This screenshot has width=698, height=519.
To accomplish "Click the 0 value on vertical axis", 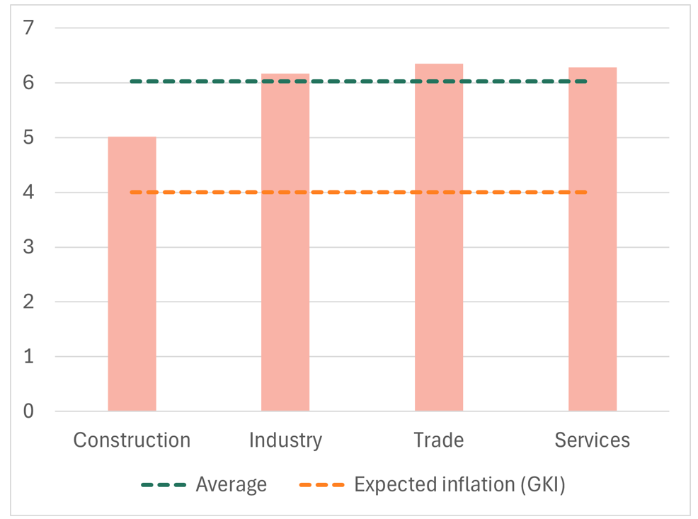I will 28,411.
